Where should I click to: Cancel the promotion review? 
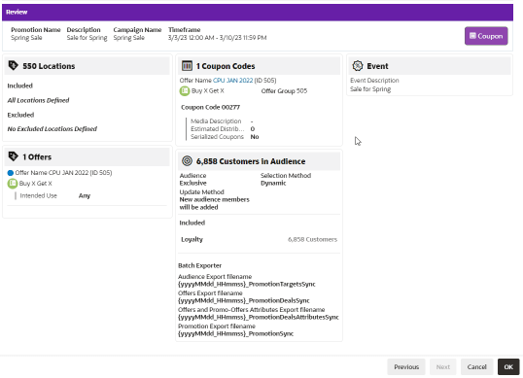tap(476, 366)
